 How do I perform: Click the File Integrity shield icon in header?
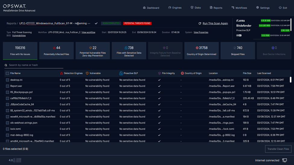click(160, 73)
